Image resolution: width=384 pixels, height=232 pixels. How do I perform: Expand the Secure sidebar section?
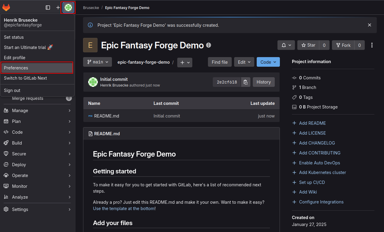point(38,154)
